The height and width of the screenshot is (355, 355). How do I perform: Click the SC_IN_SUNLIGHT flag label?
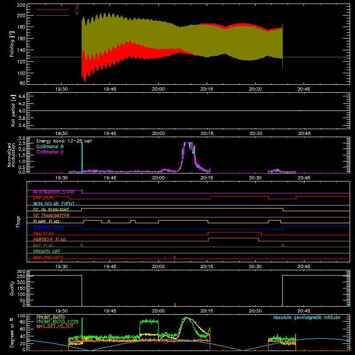pyautogui.click(x=51, y=209)
